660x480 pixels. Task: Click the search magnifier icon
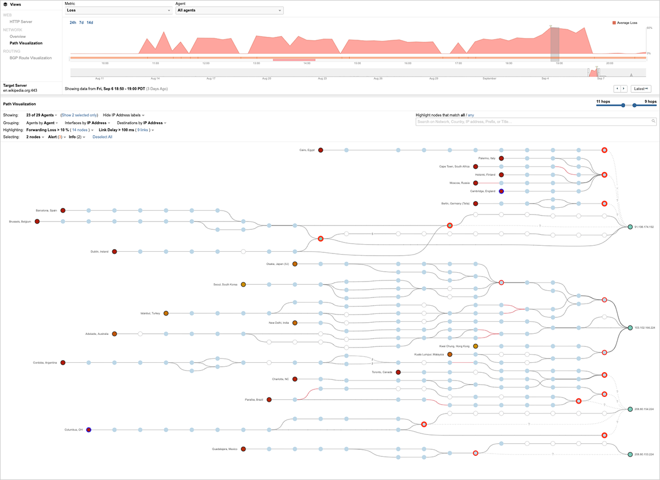[x=653, y=121]
